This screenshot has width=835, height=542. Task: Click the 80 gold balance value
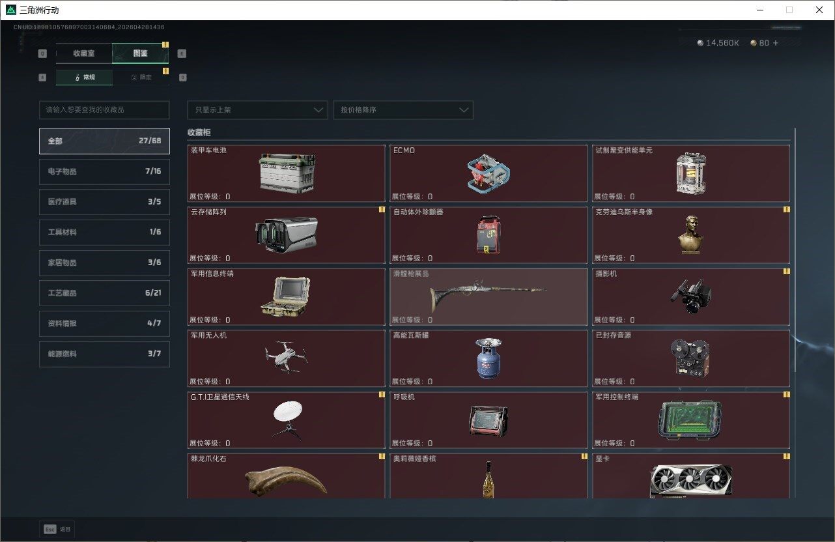(764, 43)
